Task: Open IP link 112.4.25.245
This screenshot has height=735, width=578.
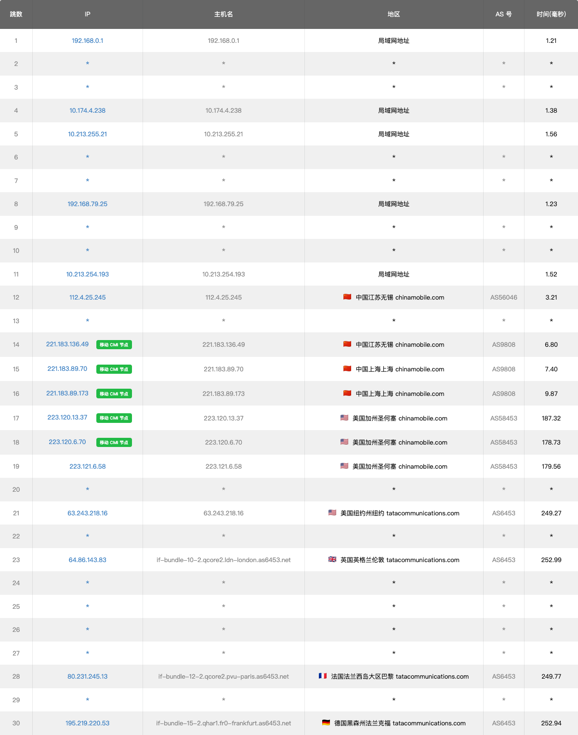Action: click(x=87, y=298)
